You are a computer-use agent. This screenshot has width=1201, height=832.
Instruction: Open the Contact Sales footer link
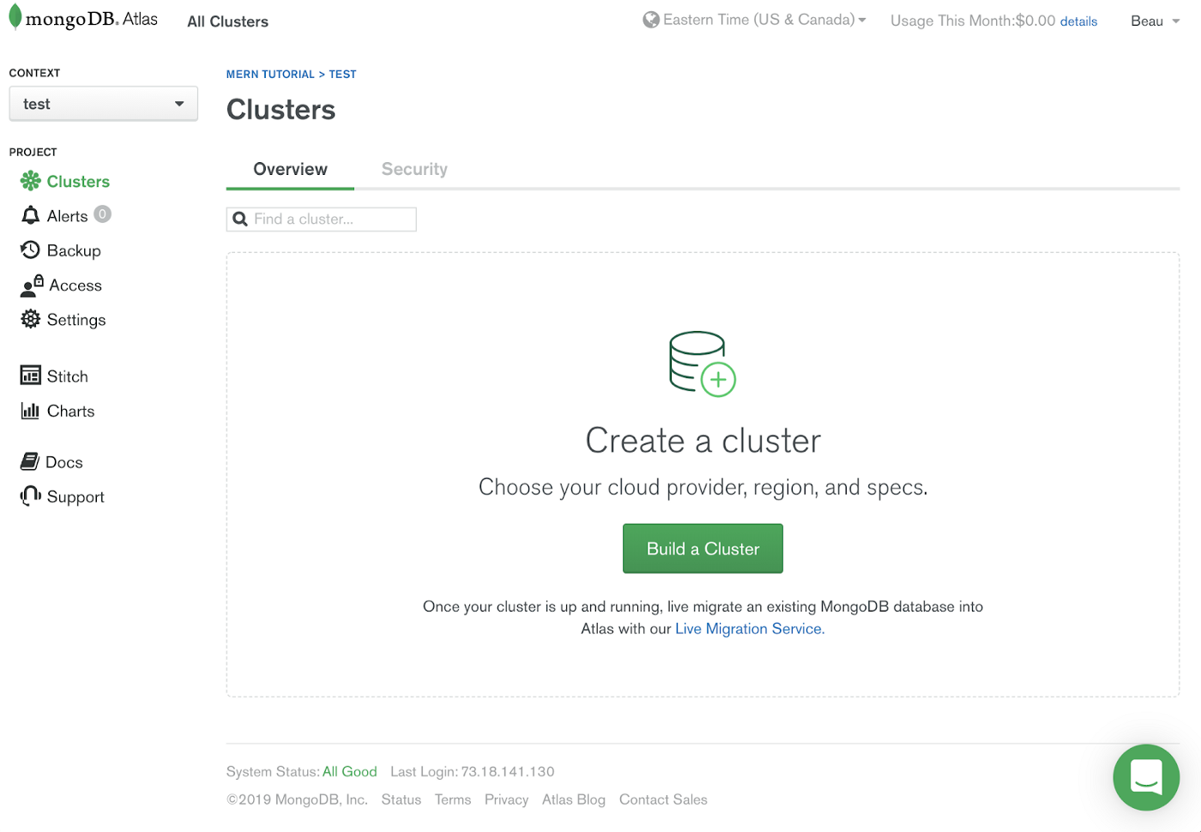click(663, 799)
